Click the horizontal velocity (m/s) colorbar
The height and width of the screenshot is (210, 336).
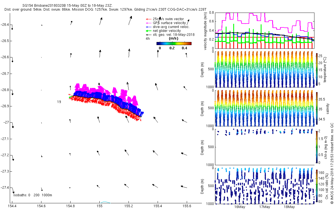(174, 43)
